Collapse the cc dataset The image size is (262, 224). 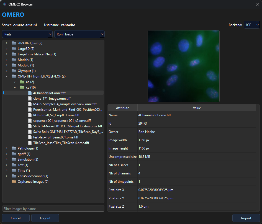coord(15,87)
